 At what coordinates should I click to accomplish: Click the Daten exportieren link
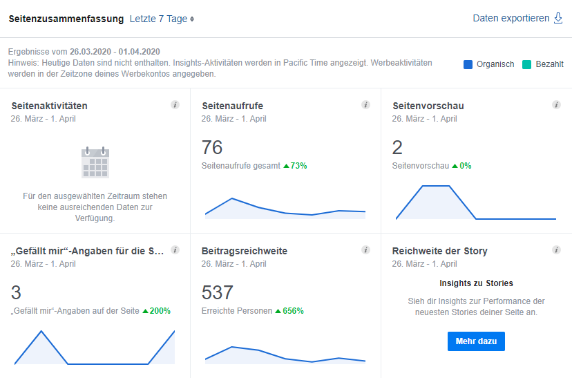[511, 18]
